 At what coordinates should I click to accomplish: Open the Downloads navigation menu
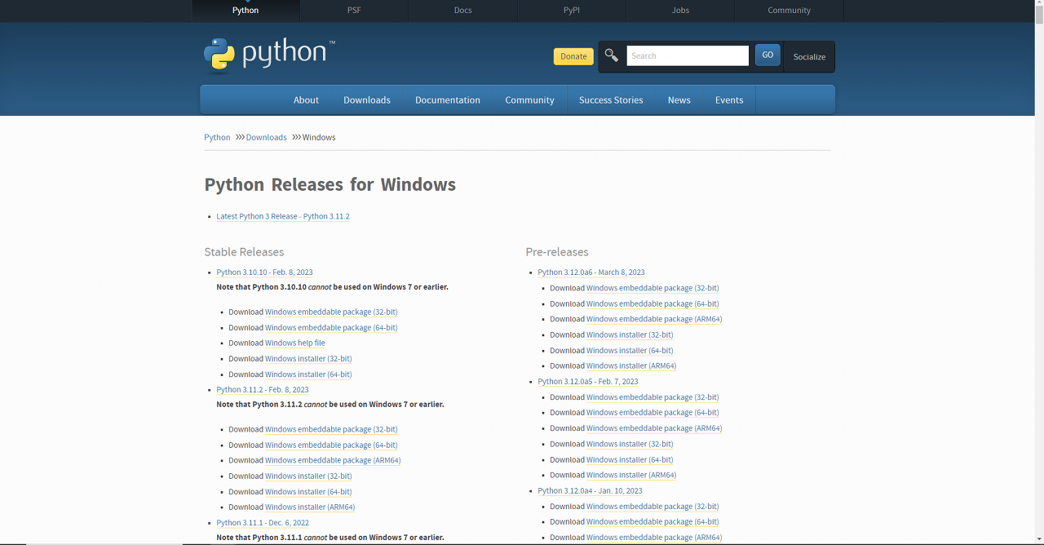click(367, 100)
